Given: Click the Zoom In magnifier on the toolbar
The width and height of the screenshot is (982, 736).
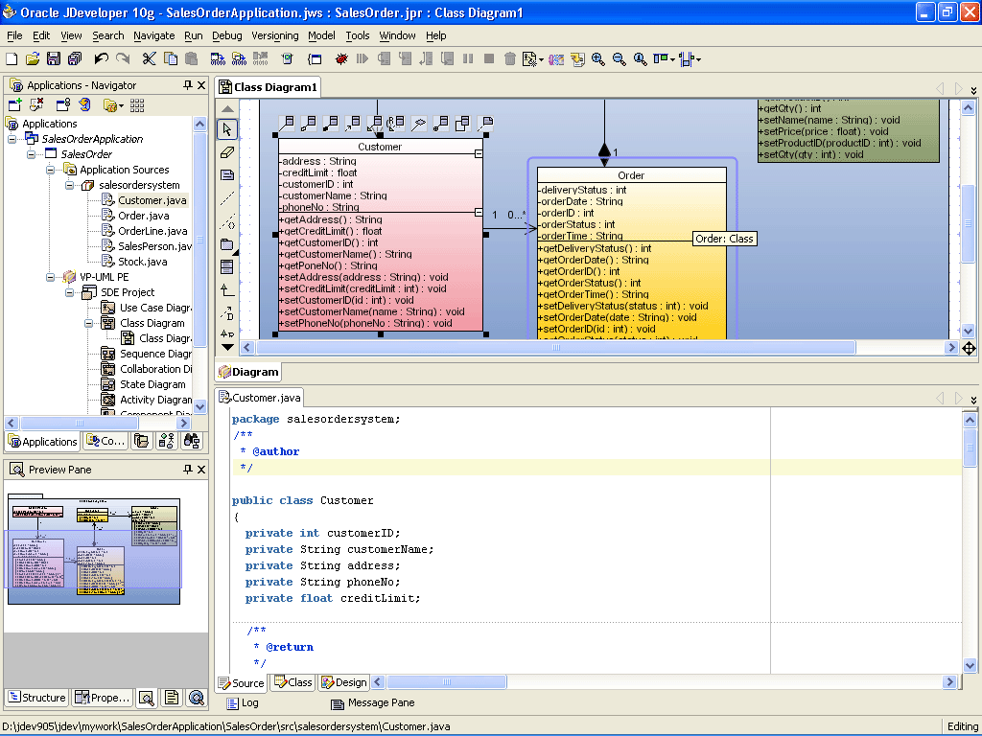Looking at the screenshot, I should point(597,58).
